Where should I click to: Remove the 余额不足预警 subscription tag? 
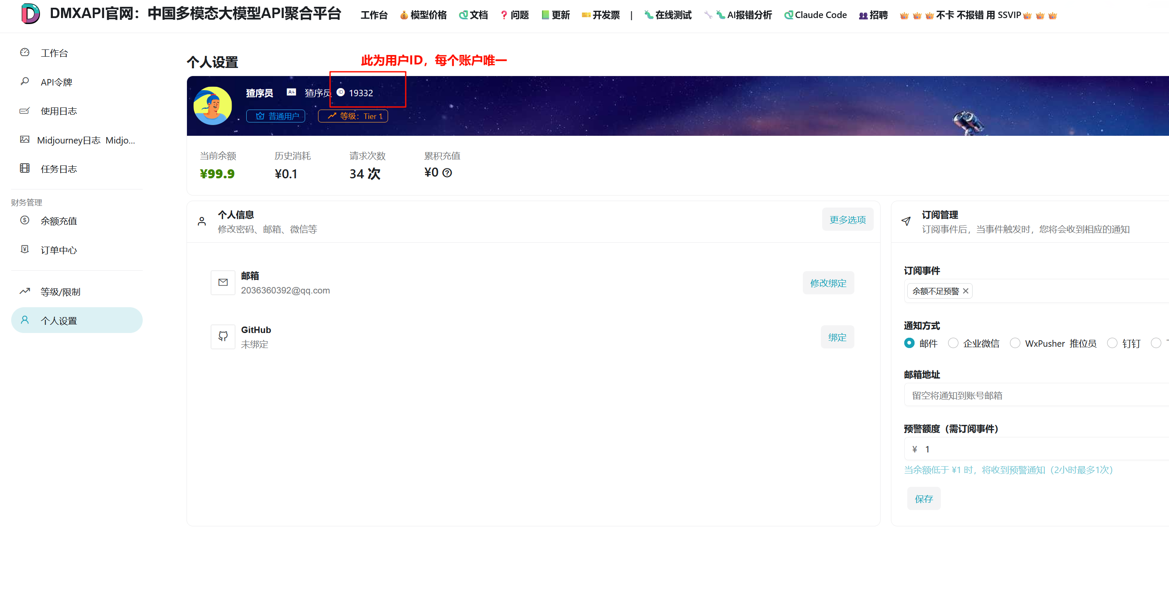click(x=966, y=291)
